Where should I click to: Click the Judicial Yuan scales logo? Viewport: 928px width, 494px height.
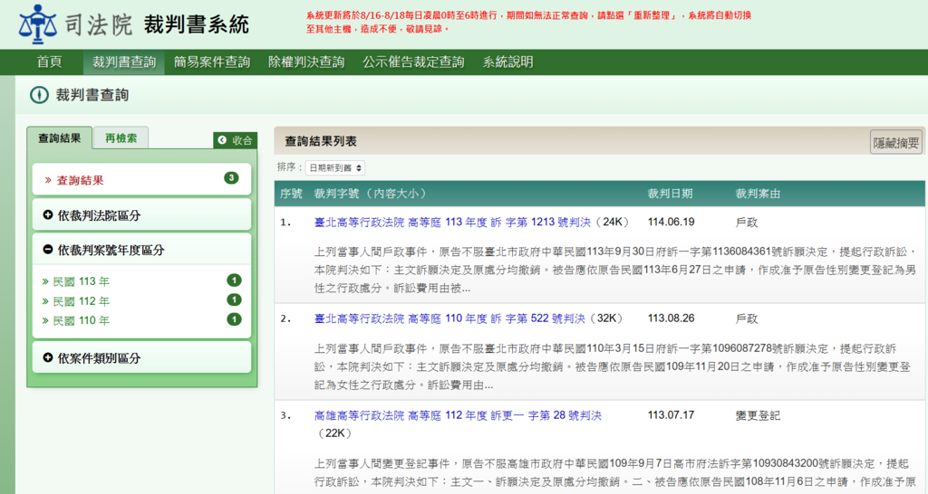38,24
